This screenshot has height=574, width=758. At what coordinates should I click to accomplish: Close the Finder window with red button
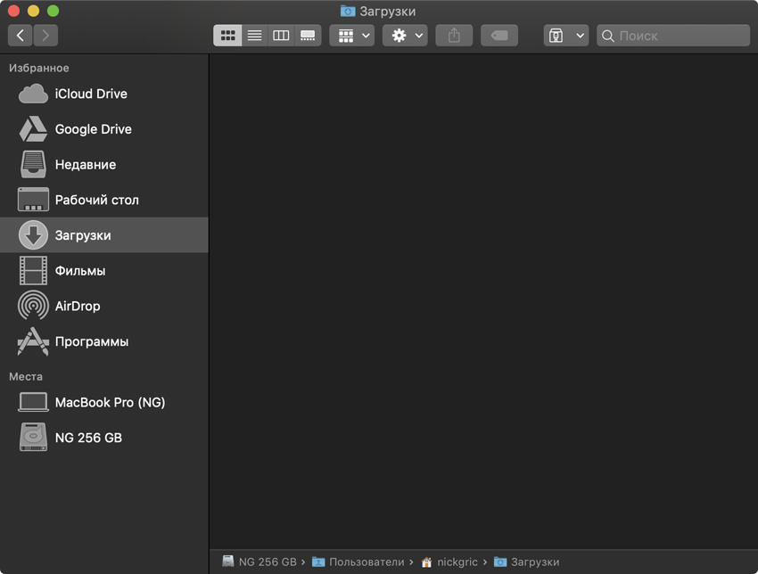pos(13,11)
